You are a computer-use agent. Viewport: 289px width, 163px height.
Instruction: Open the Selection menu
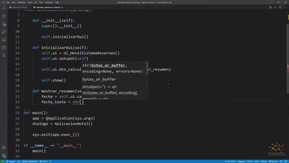tap(22, 2)
